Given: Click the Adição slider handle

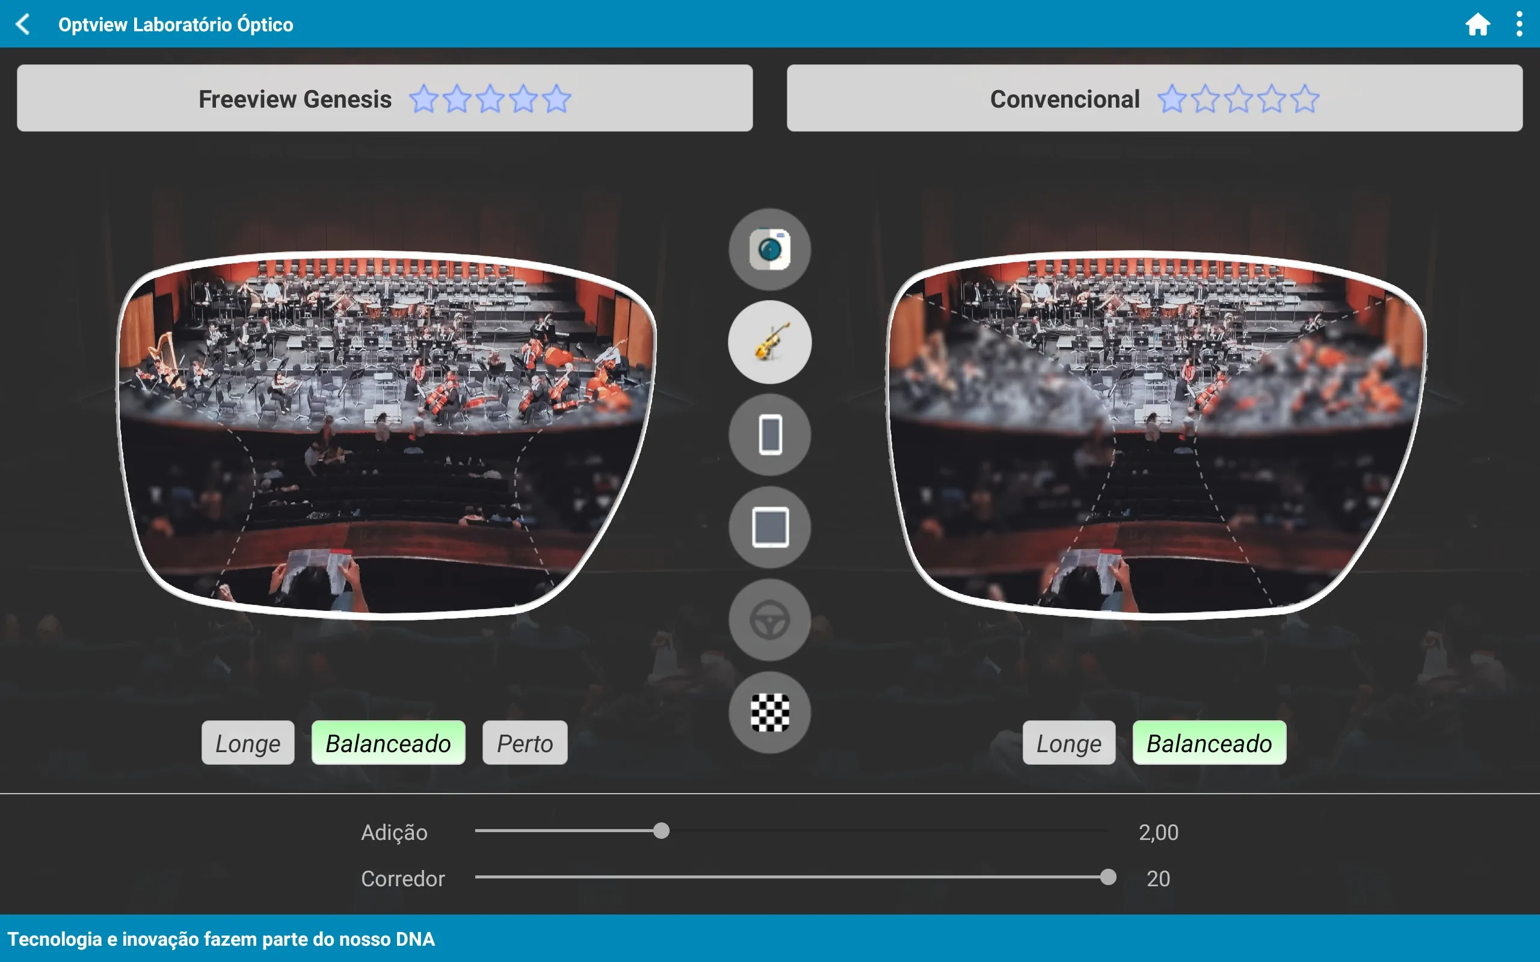Looking at the screenshot, I should point(661,831).
